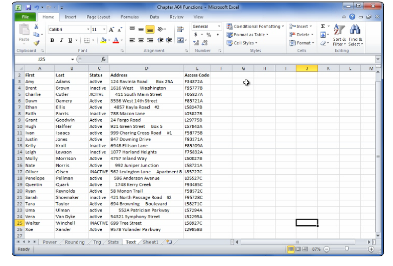The width and height of the screenshot is (393, 266).
Task: Toggle bold formatting
Action: click(52, 40)
